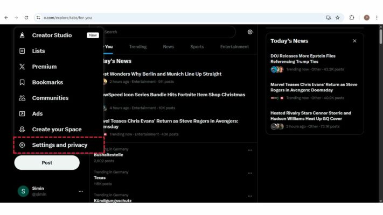Click 'Trending now · Other · 40.9K posts' text

point(315,98)
